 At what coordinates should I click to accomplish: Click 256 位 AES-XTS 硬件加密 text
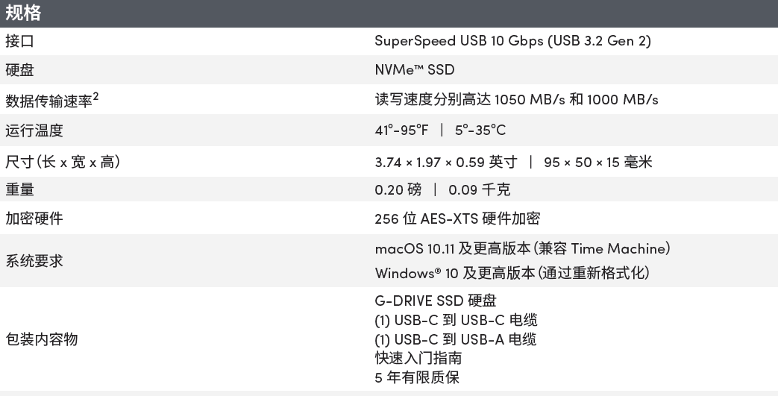(x=457, y=219)
